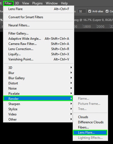The image size is (113, 144).
Task: Select Lens Flare... in the Render submenu
Action: coord(90,133)
